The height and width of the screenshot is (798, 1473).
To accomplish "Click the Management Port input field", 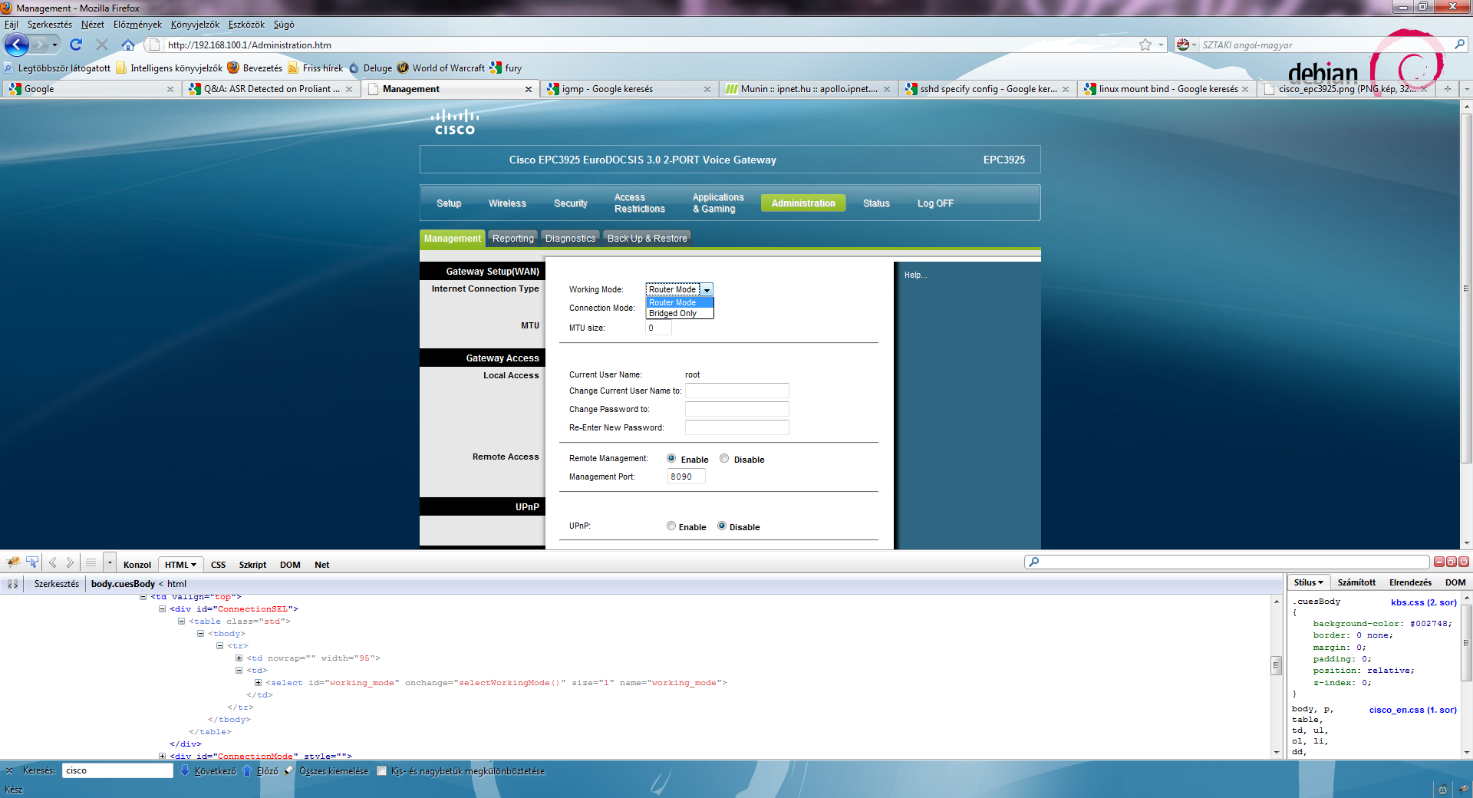I will click(x=686, y=476).
